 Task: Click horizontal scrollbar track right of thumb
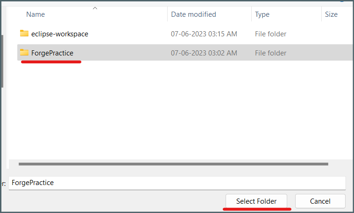340,164
